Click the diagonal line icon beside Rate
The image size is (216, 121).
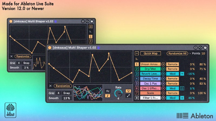point(128,96)
